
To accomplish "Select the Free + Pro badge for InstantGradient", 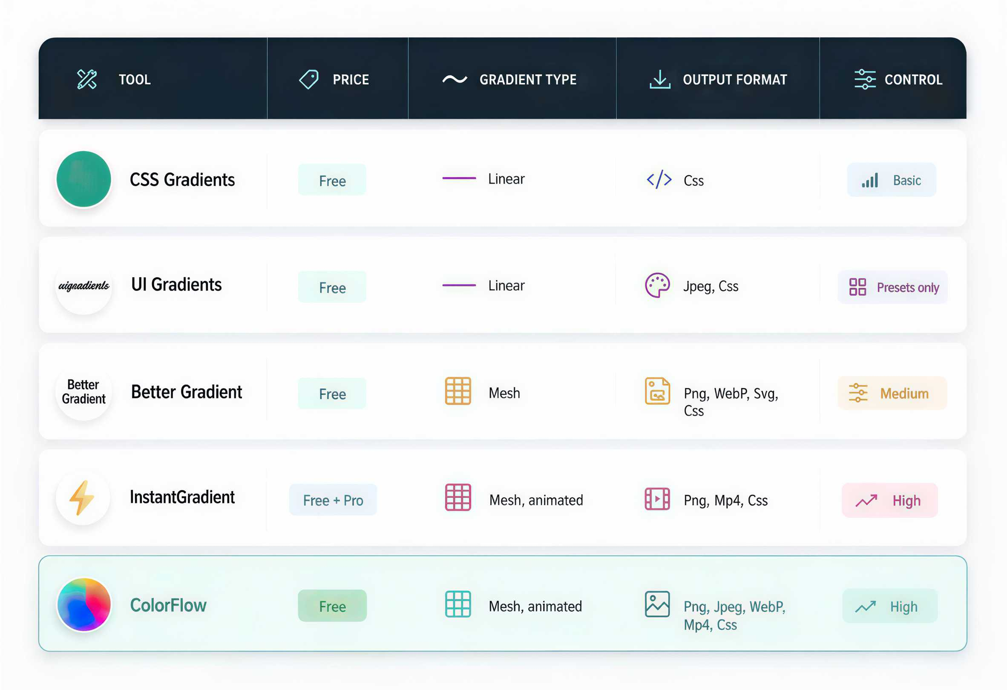I will point(333,500).
